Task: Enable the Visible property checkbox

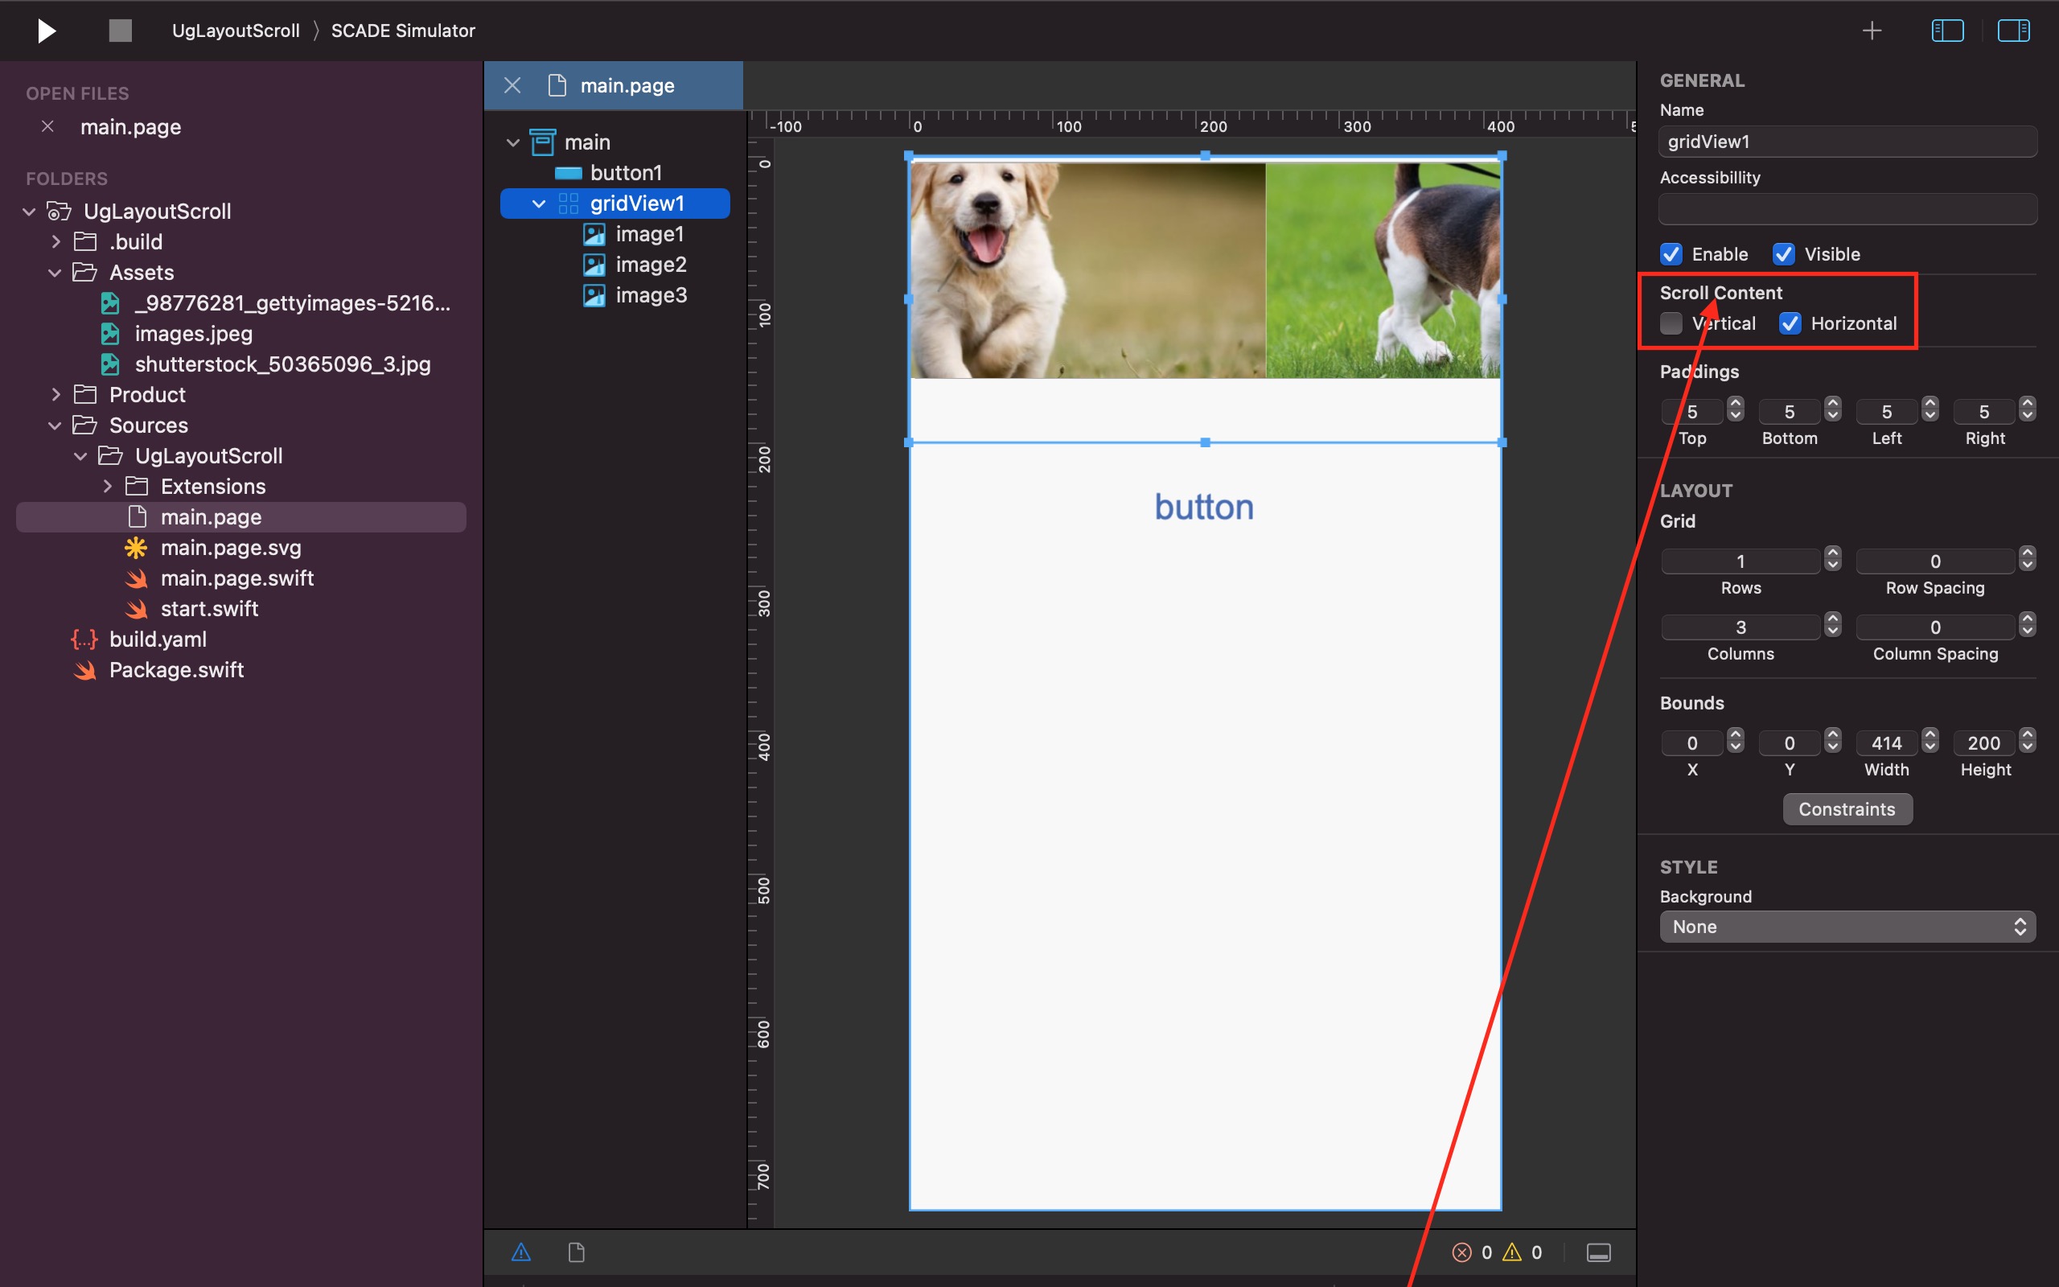Action: (1782, 253)
